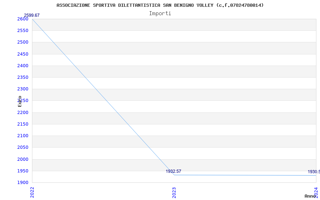Click y-axis value 2150
320x200 pixels.
pos(23,124)
